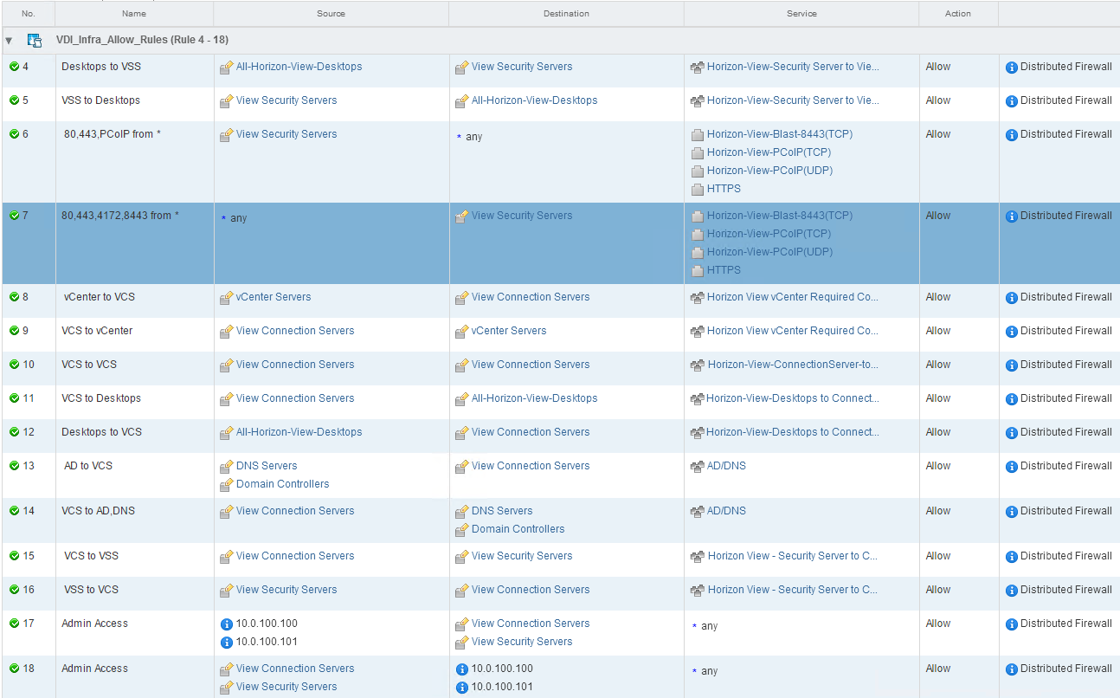
Task: Click the security group icon for vCenter Servers source in rule 8
Action: [227, 297]
